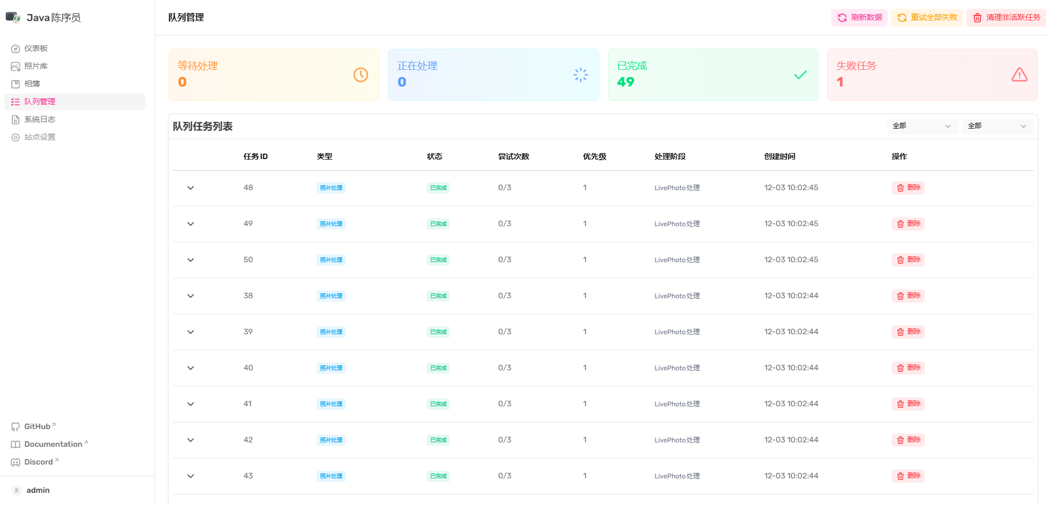Open the 队列管理 menu item

(40, 102)
